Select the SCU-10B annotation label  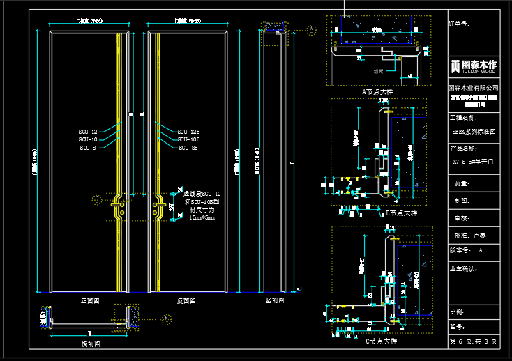tap(188, 139)
